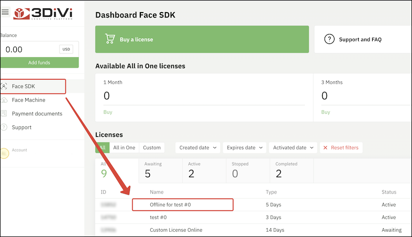Open the Expires date dropdown
This screenshot has width=412, height=237.
(x=244, y=147)
